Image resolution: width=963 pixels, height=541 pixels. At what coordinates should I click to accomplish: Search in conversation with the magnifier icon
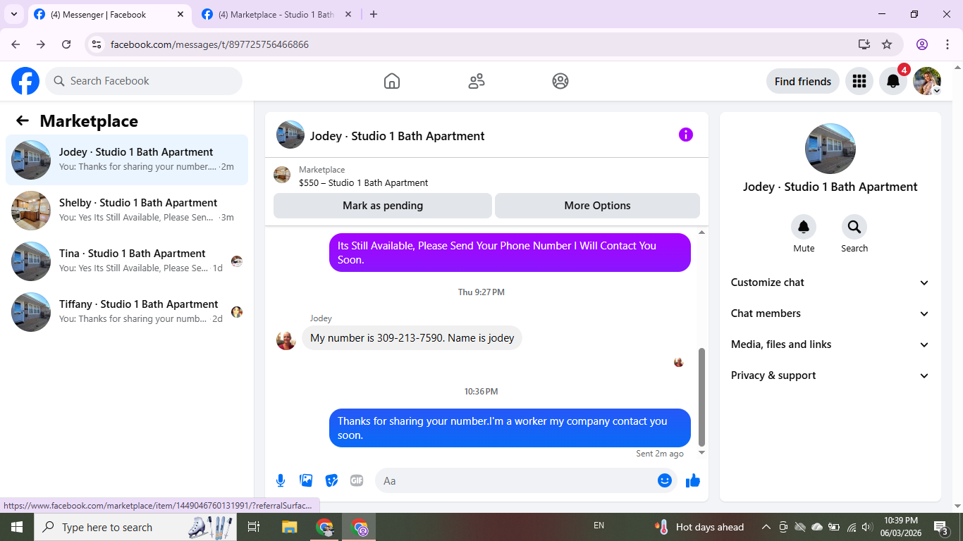(x=854, y=227)
